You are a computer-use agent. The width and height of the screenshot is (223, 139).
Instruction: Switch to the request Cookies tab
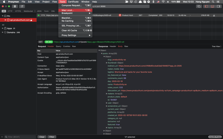67,47
